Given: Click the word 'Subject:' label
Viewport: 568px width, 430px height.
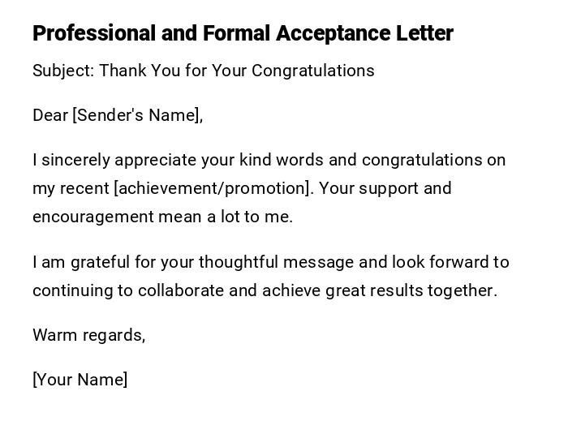Looking at the screenshot, I should coord(63,71).
